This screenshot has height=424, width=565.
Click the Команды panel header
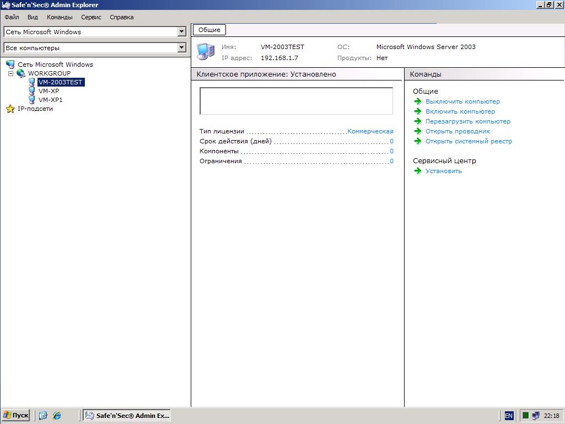[426, 74]
